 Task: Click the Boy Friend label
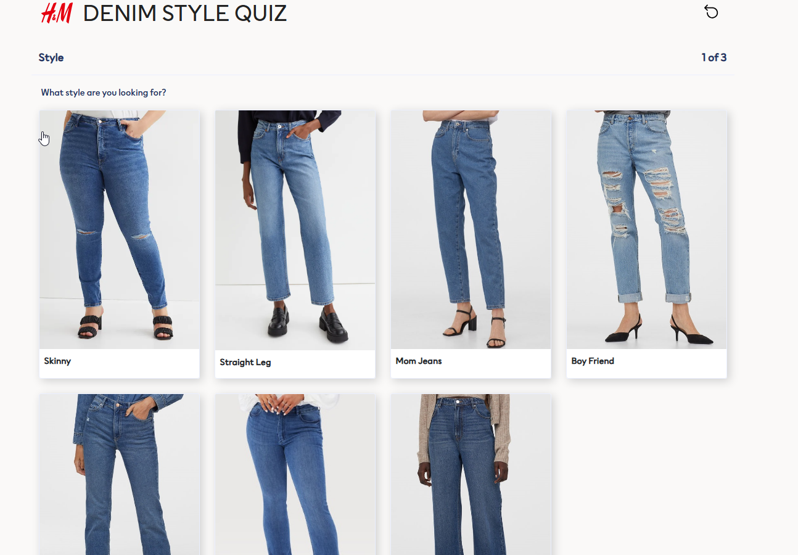pos(593,361)
